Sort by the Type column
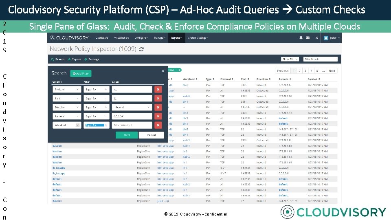391x220 pixels. tap(210, 79)
